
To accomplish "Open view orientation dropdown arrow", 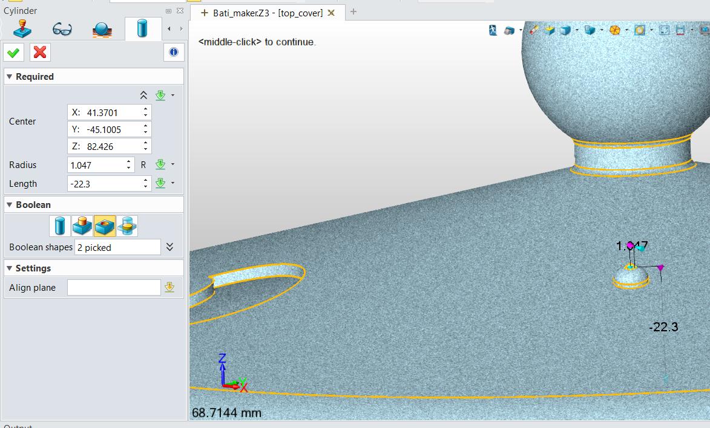I will click(602, 31).
